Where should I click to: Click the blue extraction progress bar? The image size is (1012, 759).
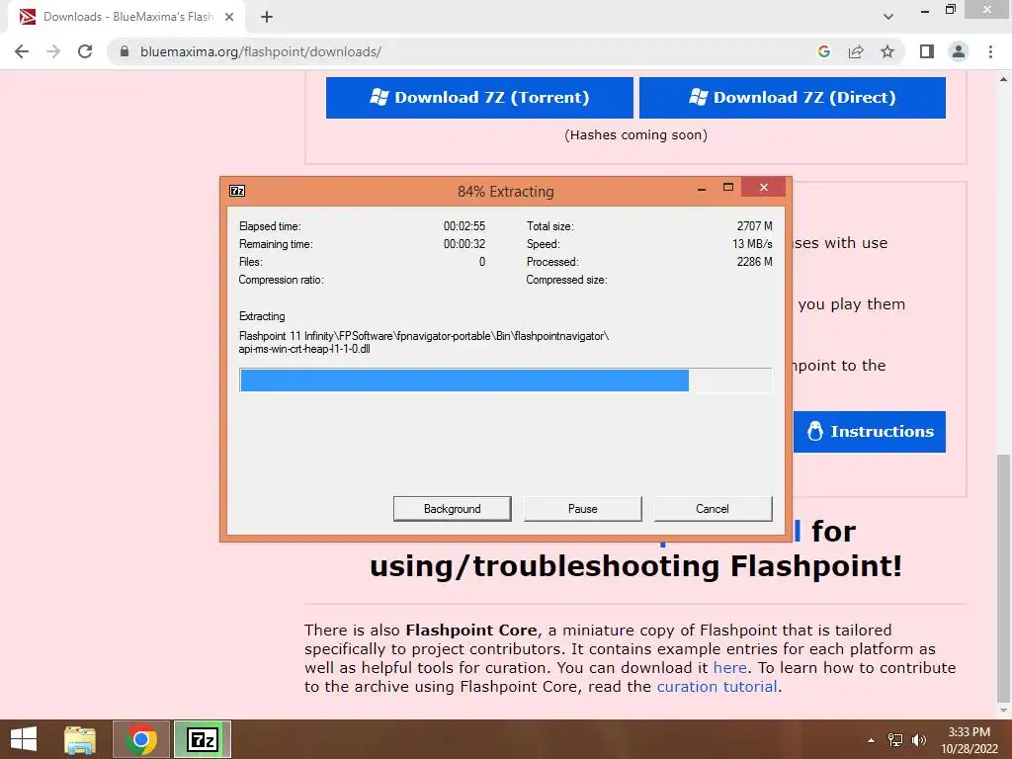pyautogui.click(x=505, y=380)
